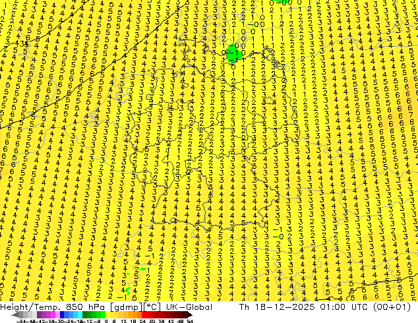This screenshot has height=323, width=418.
Task: Click the legend value '-54'
Action: click(21, 322)
